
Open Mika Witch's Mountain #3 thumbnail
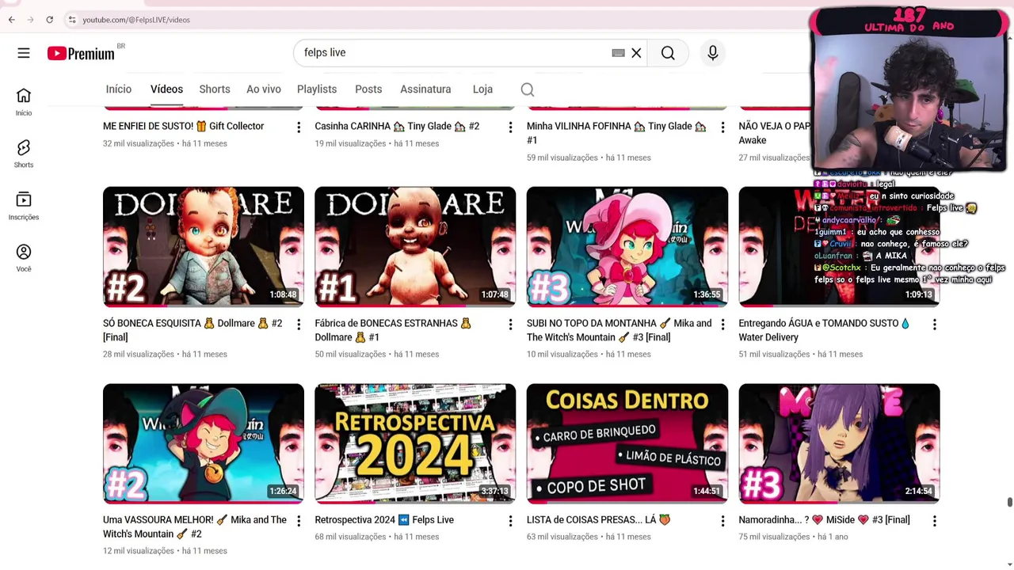click(x=627, y=247)
